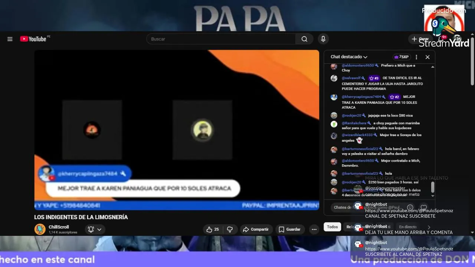
Task: Click avatar of @Ranitakchera in chat
Action: point(334,124)
